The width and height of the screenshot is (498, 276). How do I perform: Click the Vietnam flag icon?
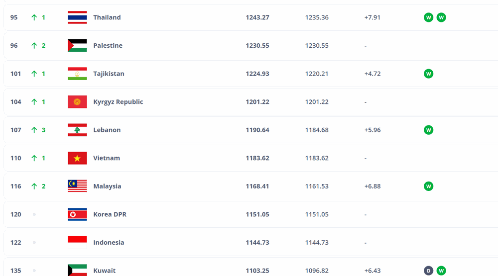click(x=77, y=158)
